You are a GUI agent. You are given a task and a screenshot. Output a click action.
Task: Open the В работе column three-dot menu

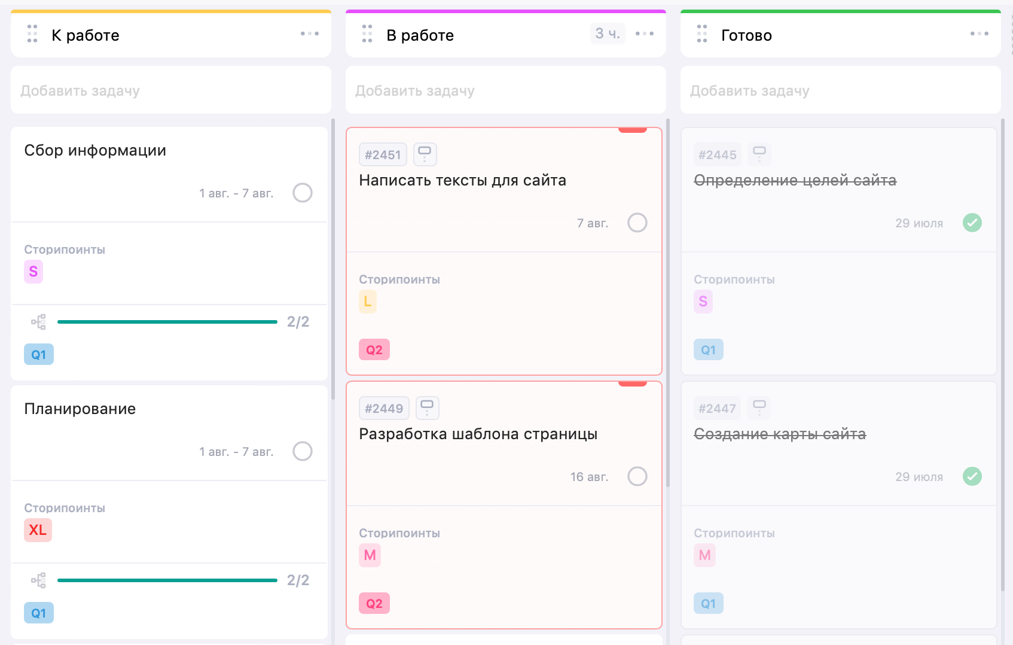[645, 34]
